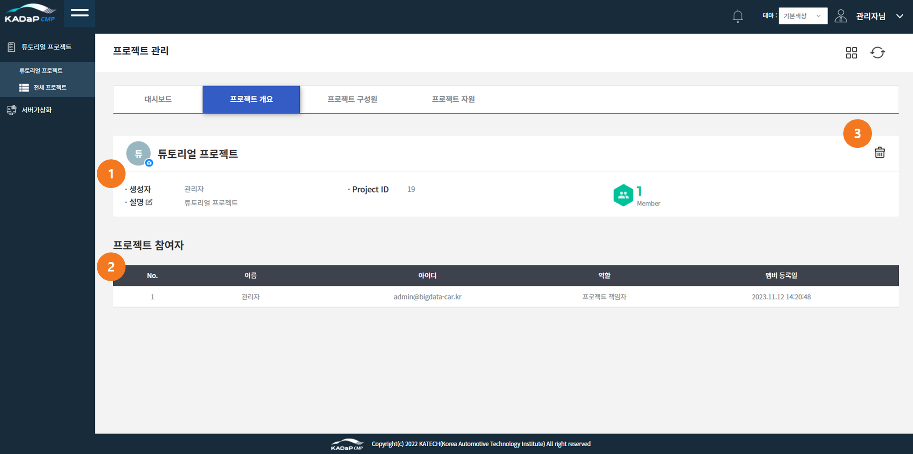Image resolution: width=913 pixels, height=454 pixels.
Task: Open the theme dropdown 기본색상
Action: (803, 16)
